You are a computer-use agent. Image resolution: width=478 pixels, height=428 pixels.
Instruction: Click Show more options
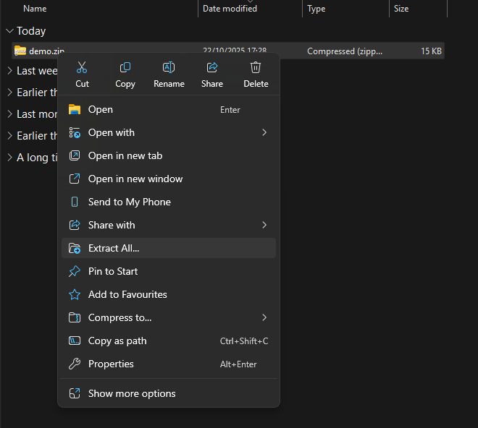coord(132,393)
